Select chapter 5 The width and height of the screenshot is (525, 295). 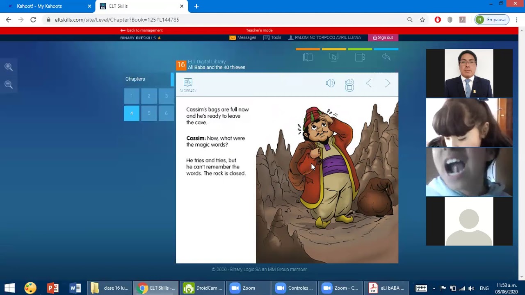point(149,113)
